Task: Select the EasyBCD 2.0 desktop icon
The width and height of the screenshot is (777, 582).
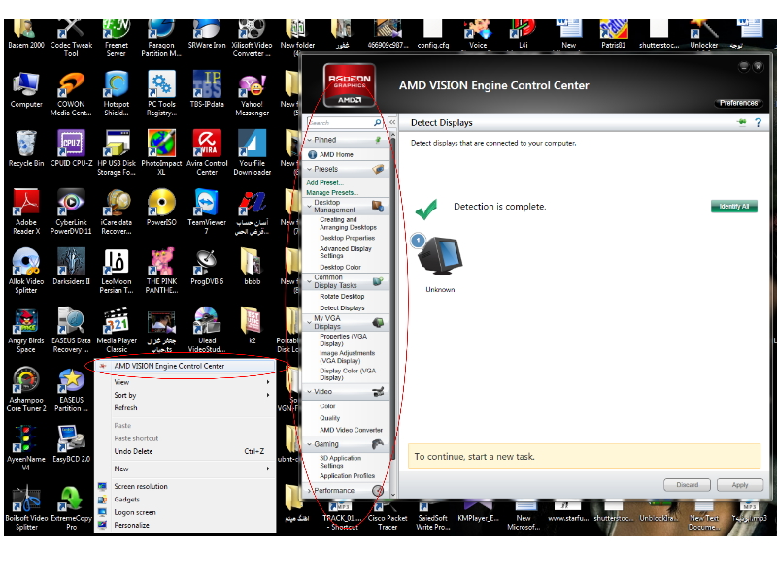Action: pos(71,444)
